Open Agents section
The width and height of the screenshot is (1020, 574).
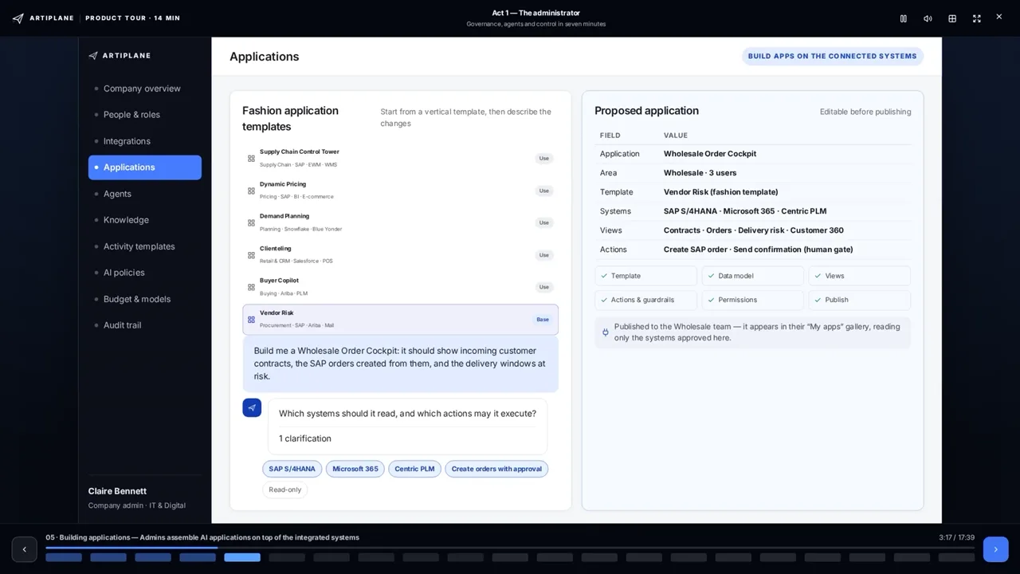pos(117,194)
